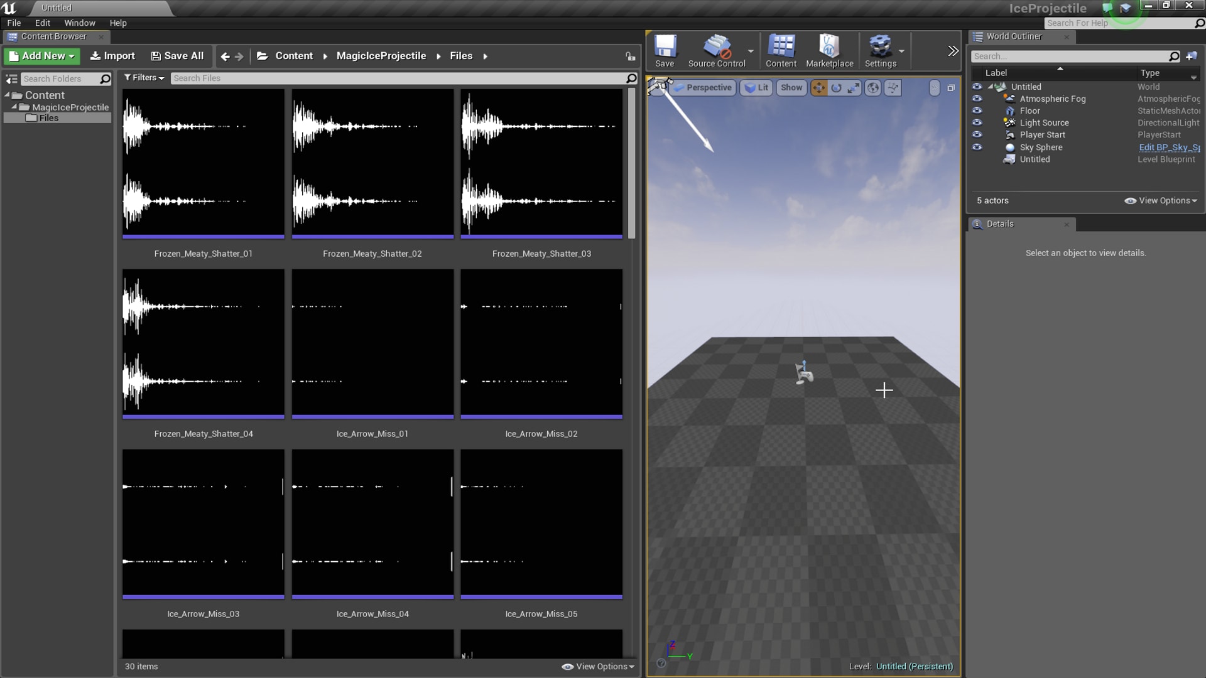Click the World Outliner search magnifier
Viewport: 1206px width, 678px height.
tap(1175, 56)
